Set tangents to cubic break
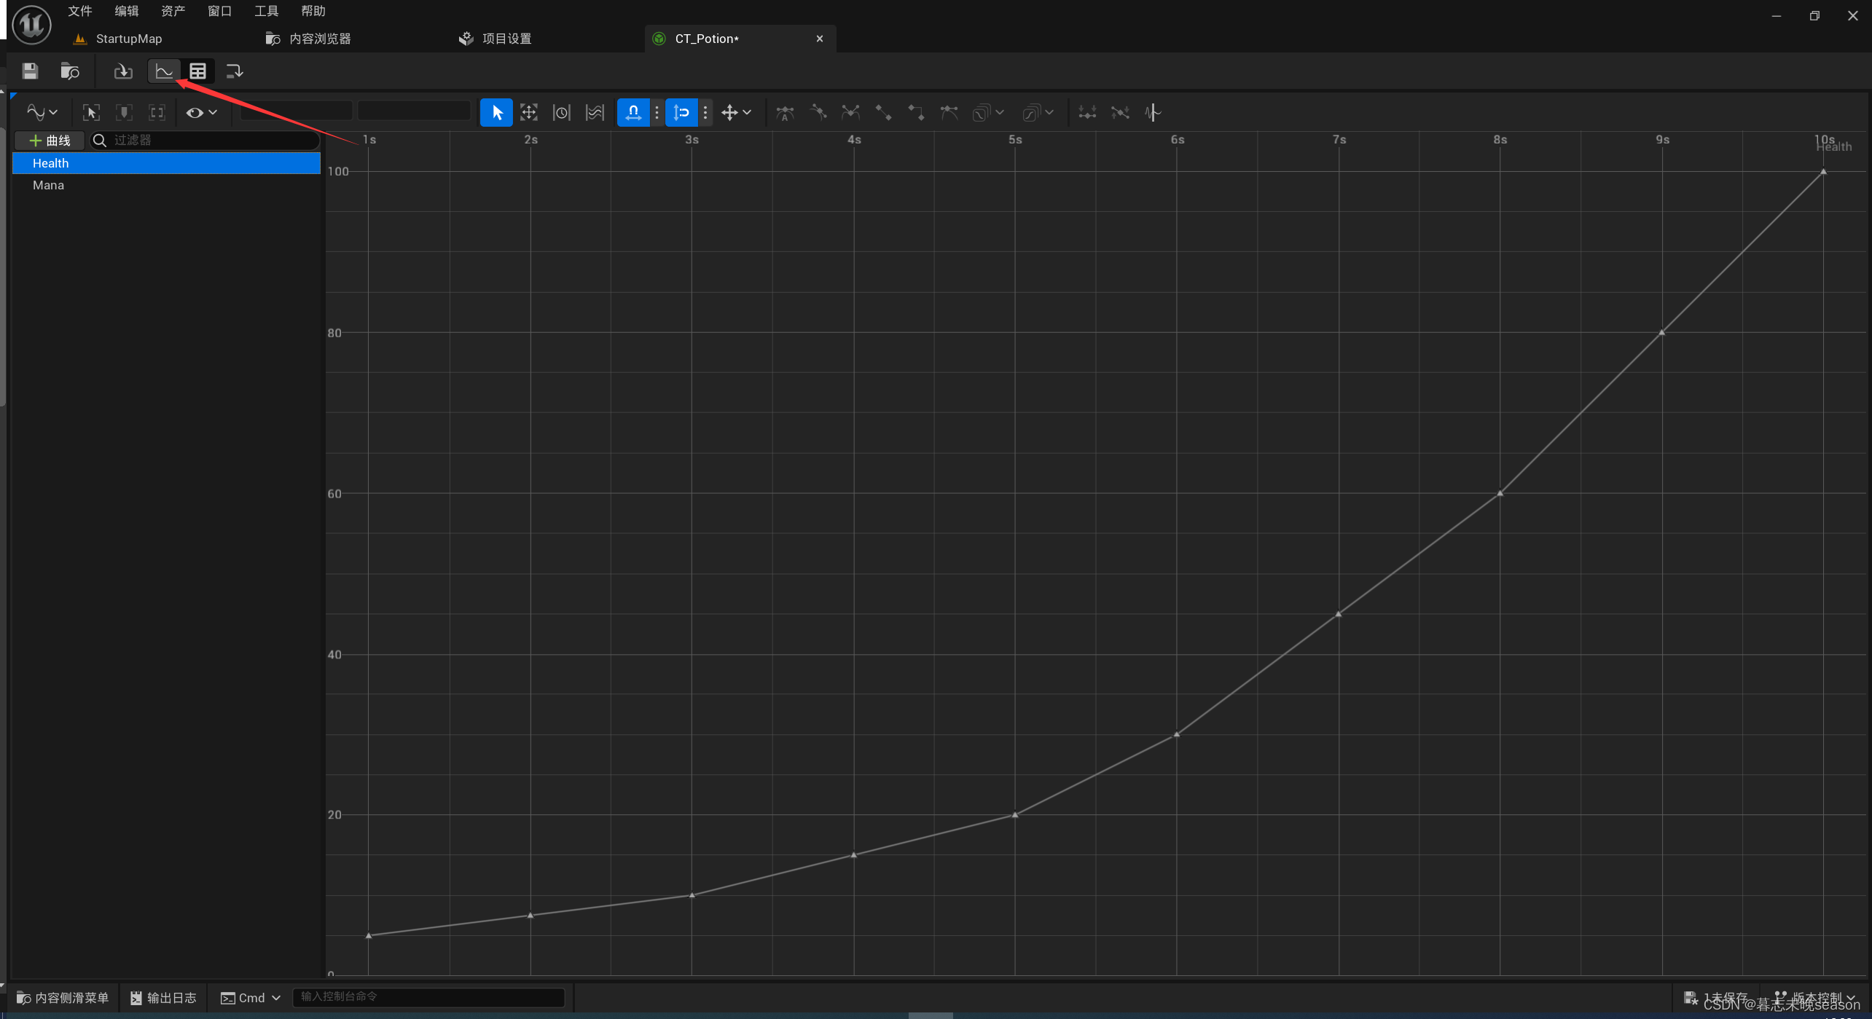Image resolution: width=1872 pixels, height=1019 pixels. coord(850,112)
